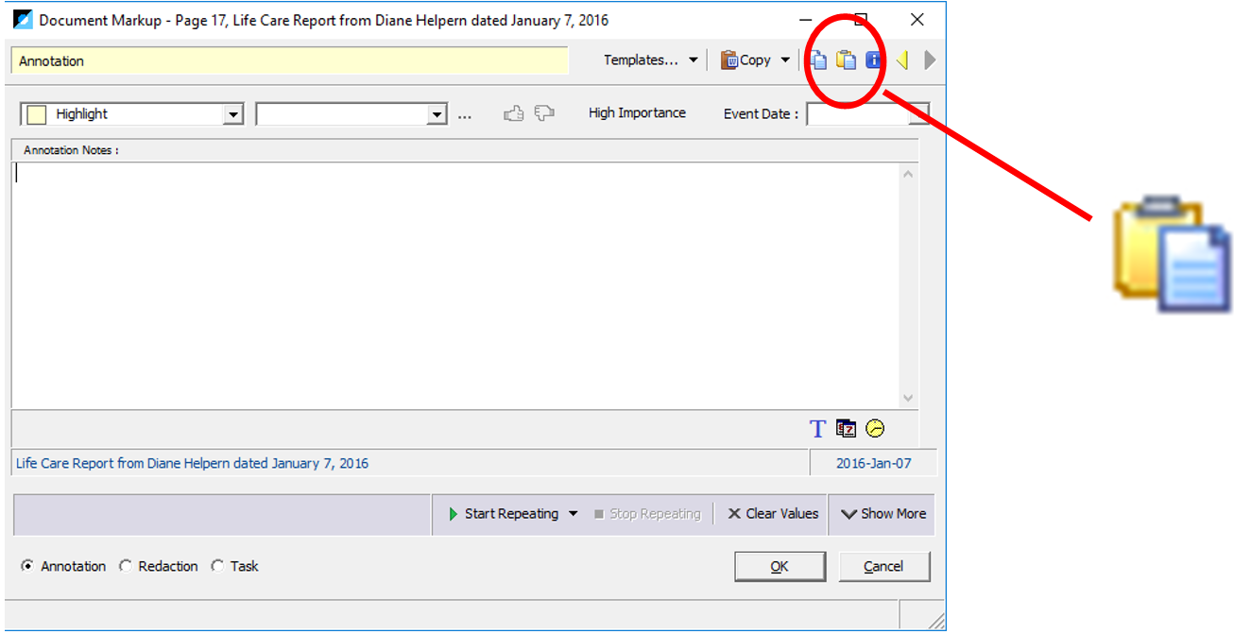Expand the Show More section
Image resolution: width=1234 pixels, height=634 pixels.
tap(883, 514)
